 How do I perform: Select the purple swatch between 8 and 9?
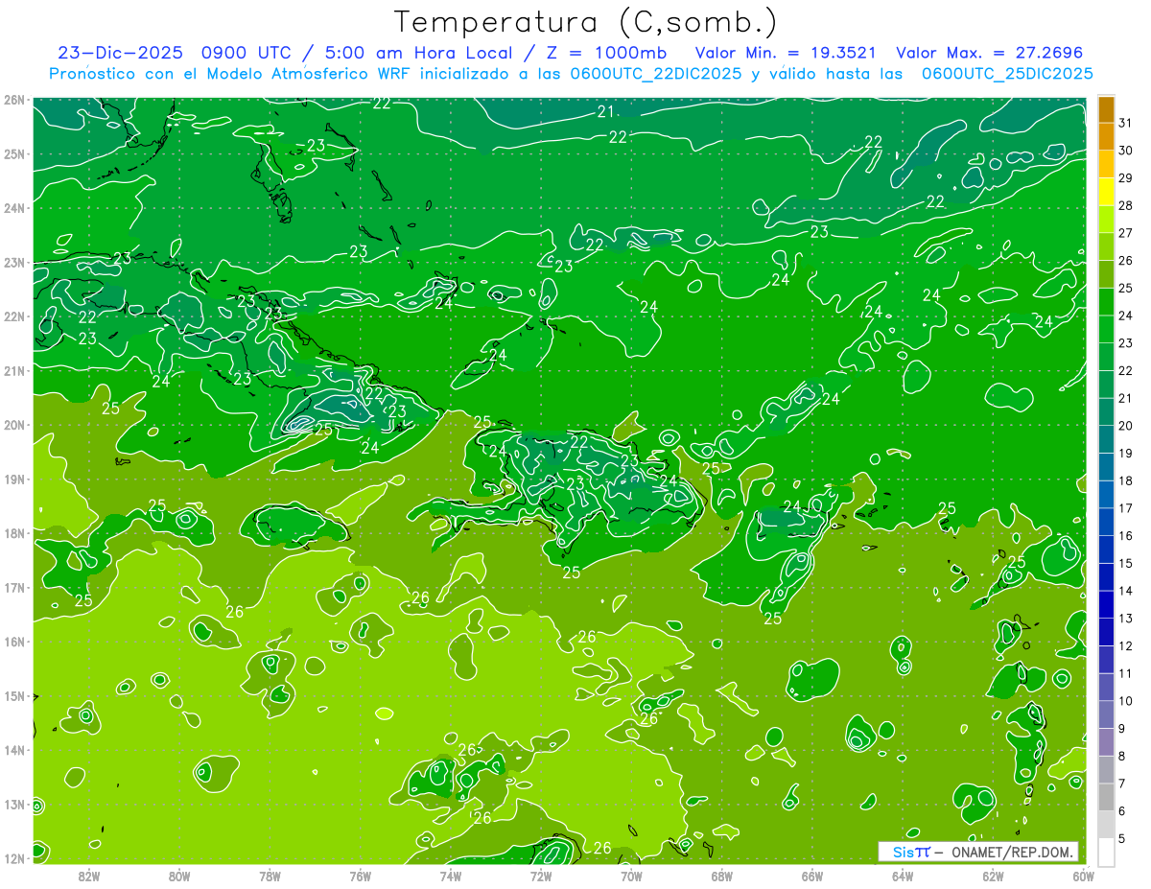point(1106,742)
